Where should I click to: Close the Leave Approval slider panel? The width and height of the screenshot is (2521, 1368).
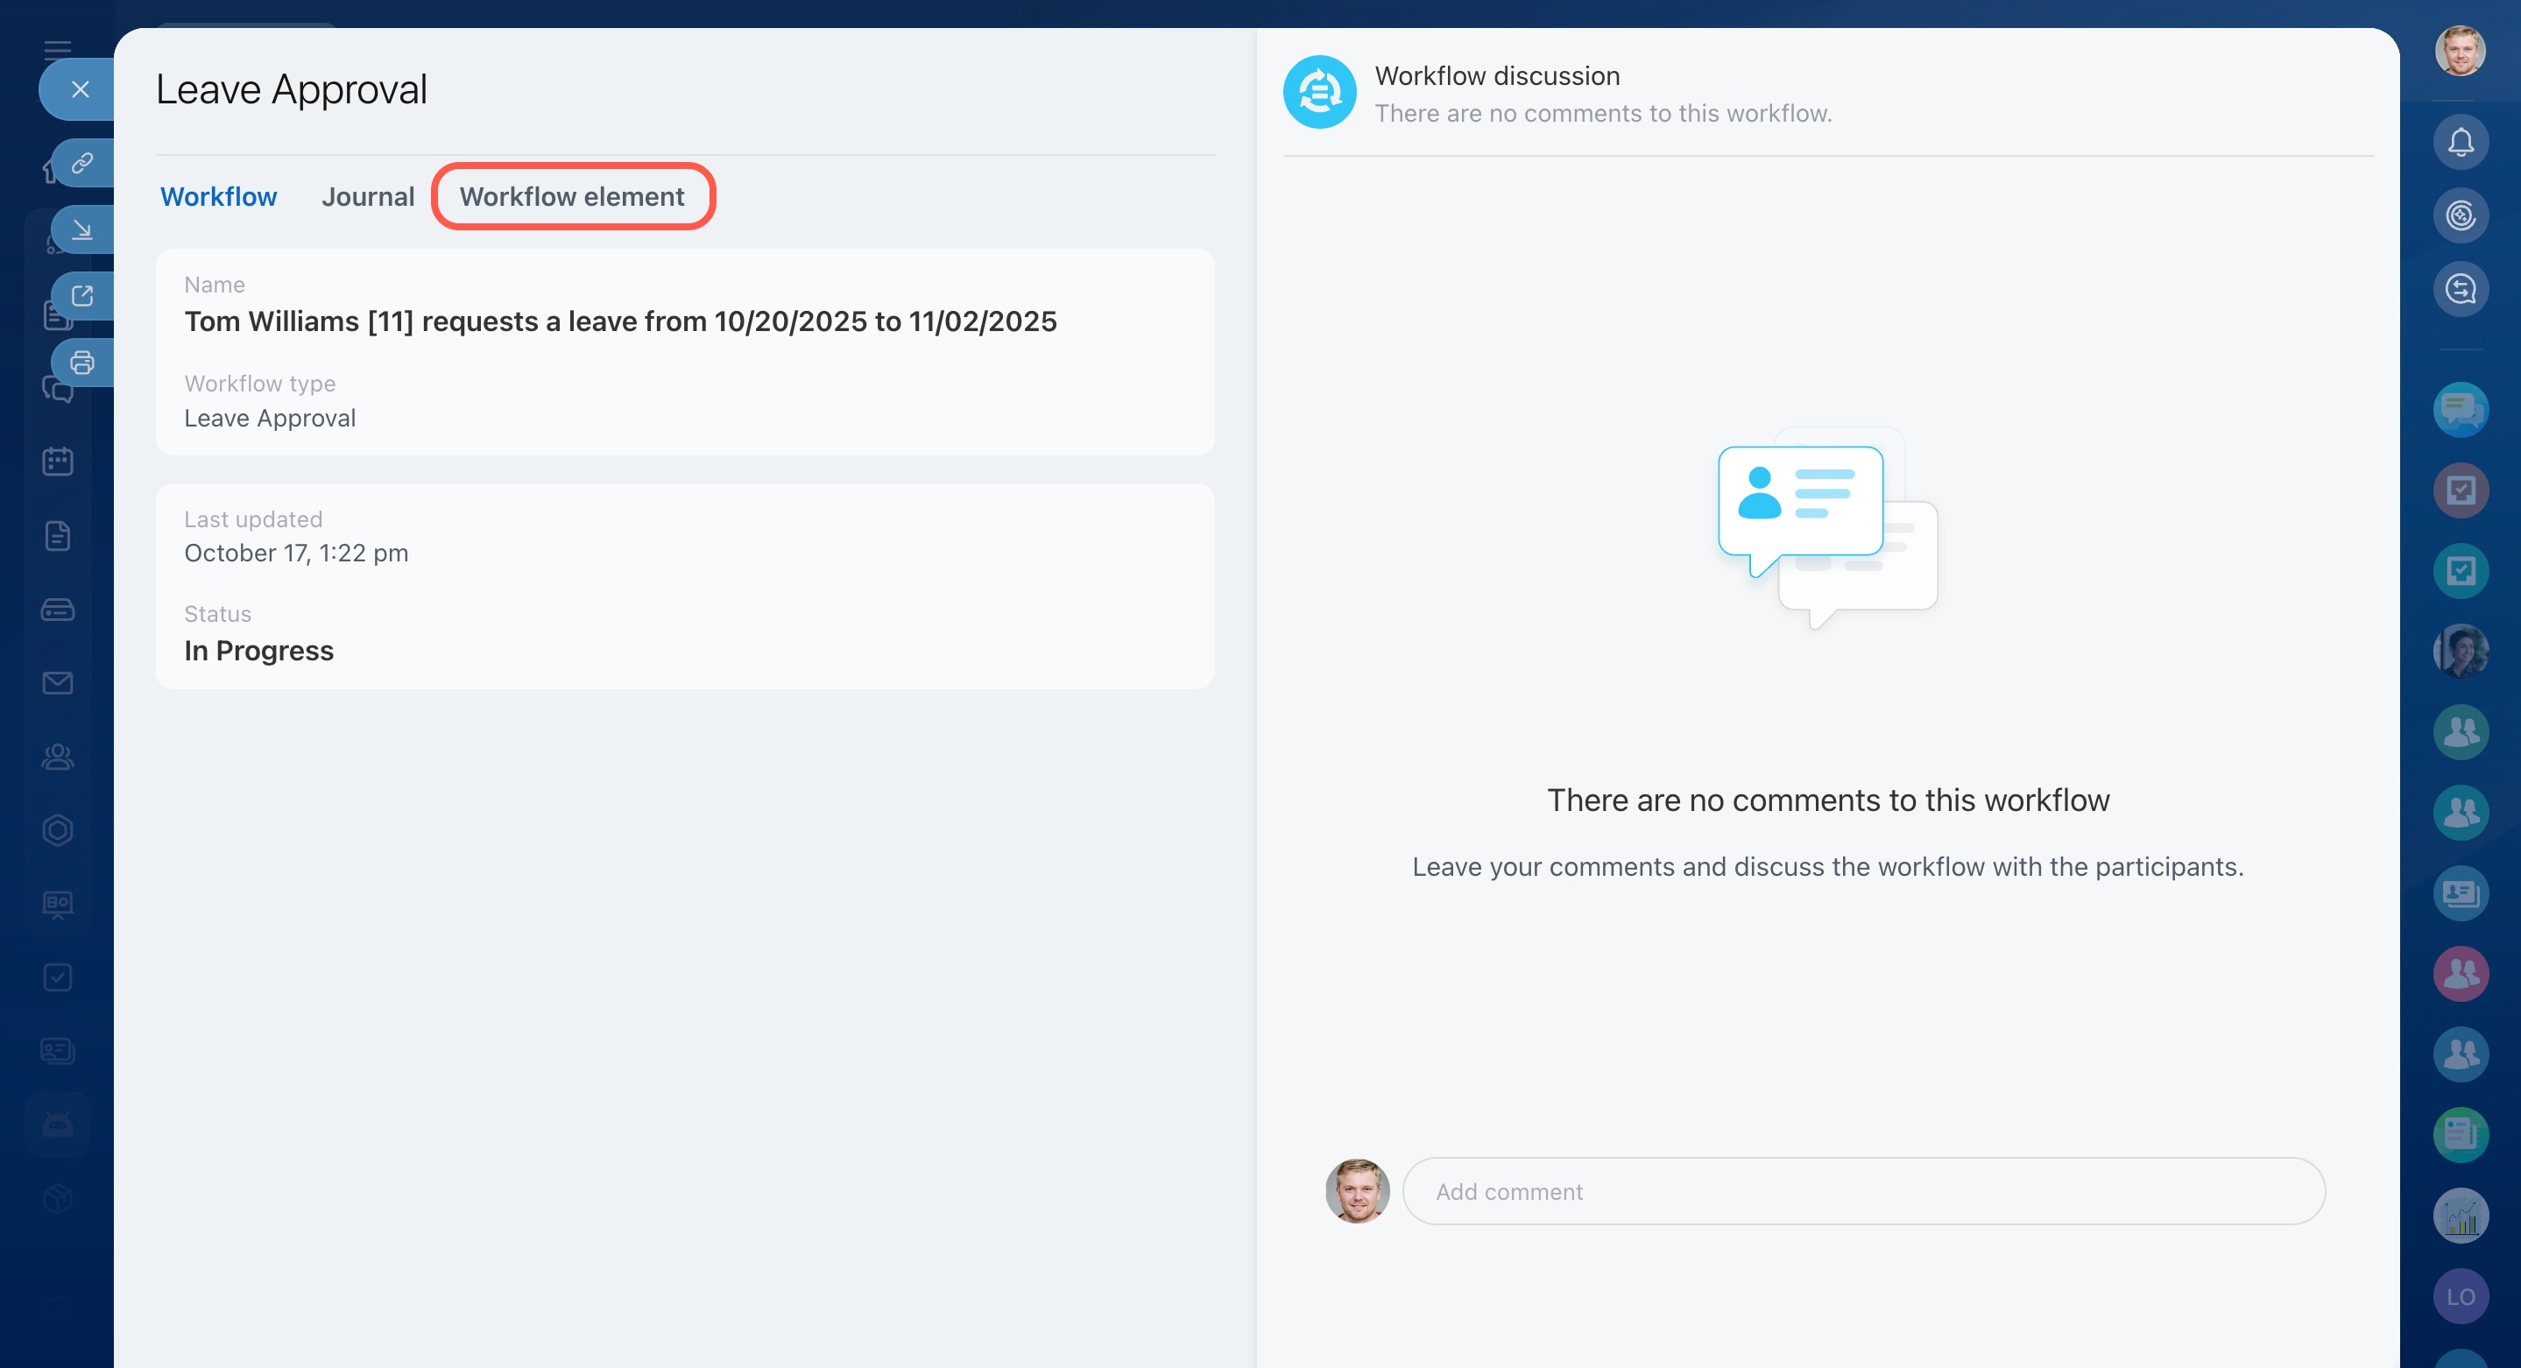(x=81, y=90)
